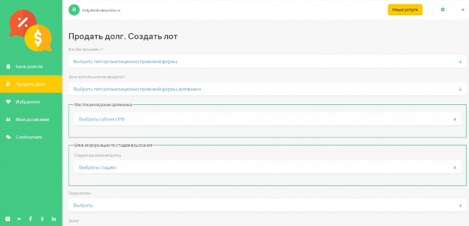Click the Долг кого Вы хотите продать? label
Screen dimensions: 469x226
tap(96, 77)
